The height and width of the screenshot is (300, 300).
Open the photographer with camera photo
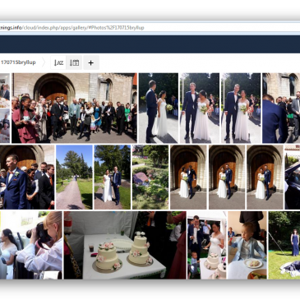(x=31, y=245)
